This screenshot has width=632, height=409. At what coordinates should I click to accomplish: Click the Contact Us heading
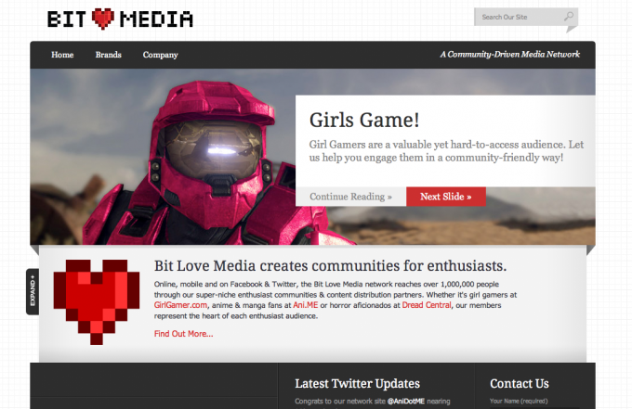[520, 384]
